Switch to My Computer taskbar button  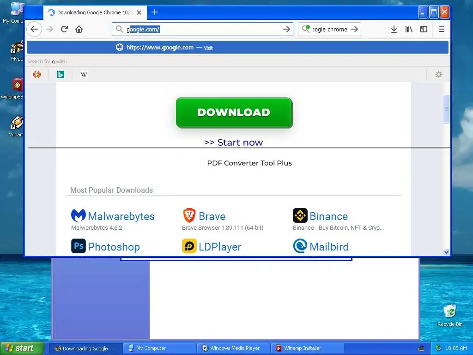[160, 349]
